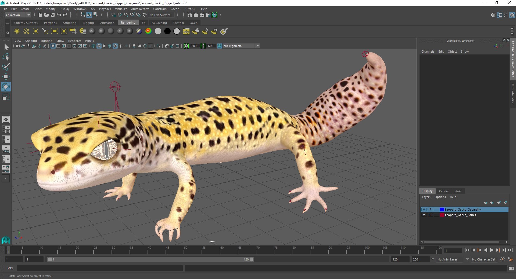Viewport: 516px width, 279px height.
Task: Toggle viewport grid display
Action: (53, 46)
